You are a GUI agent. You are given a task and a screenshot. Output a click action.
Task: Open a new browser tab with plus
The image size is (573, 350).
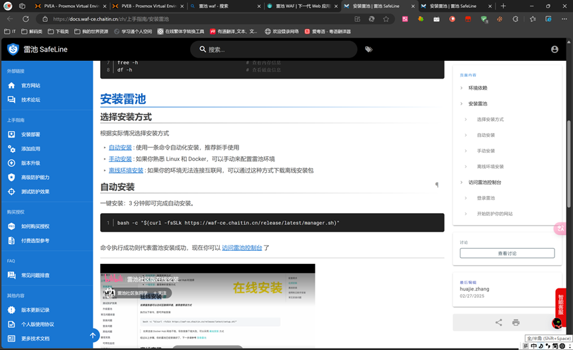pyautogui.click(x=503, y=6)
